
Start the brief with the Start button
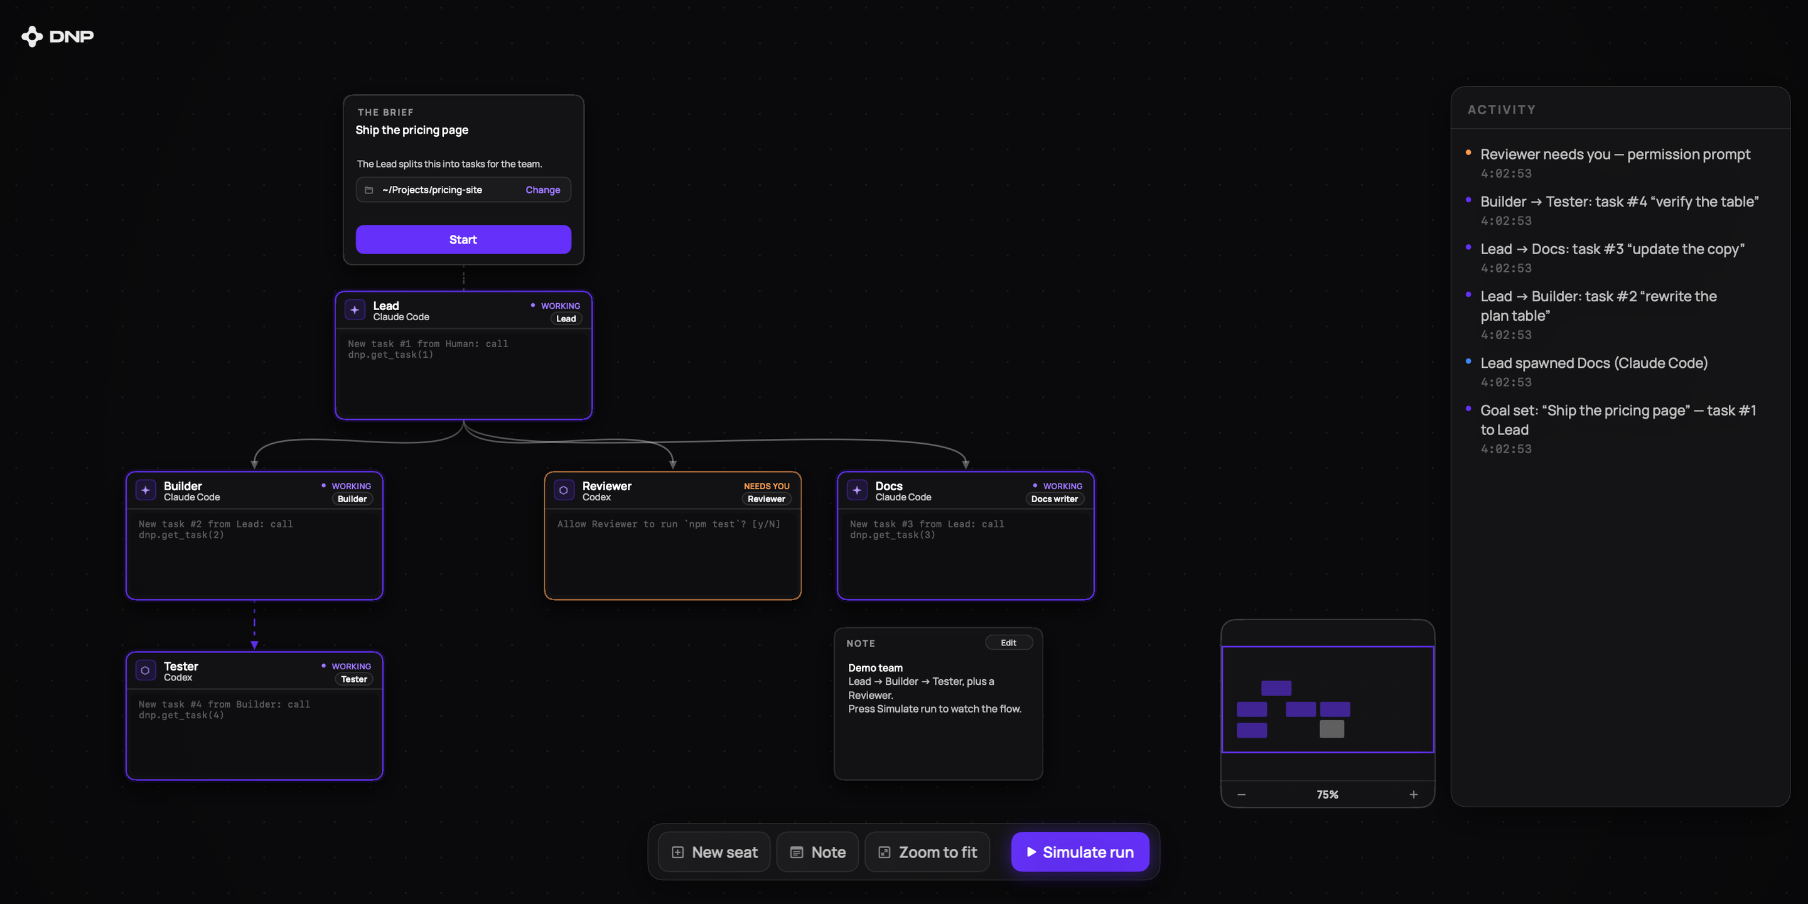(463, 239)
